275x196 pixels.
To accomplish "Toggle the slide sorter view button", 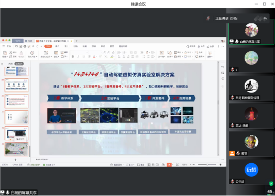I will 153,165.
